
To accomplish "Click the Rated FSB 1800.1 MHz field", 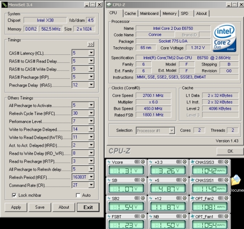I will (x=153, y=115).
